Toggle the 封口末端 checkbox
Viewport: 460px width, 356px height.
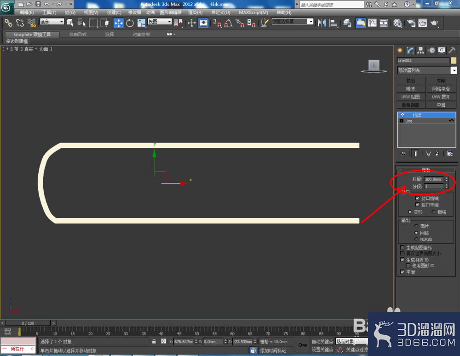(x=417, y=205)
